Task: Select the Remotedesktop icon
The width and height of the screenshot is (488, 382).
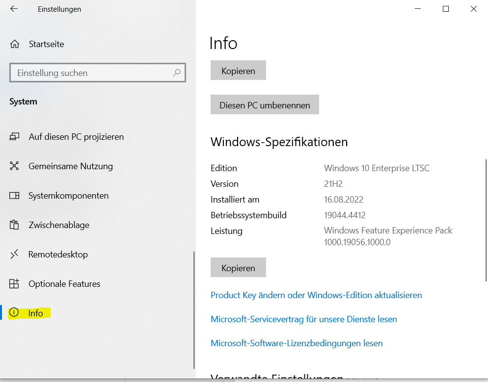Action: 15,255
